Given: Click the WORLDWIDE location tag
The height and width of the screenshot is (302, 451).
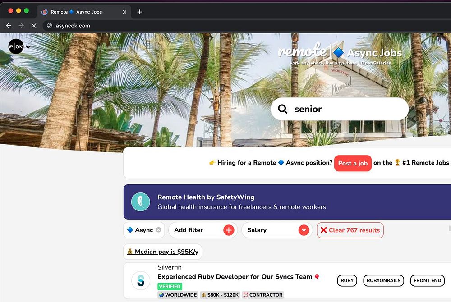Looking at the screenshot, I should (x=178, y=295).
